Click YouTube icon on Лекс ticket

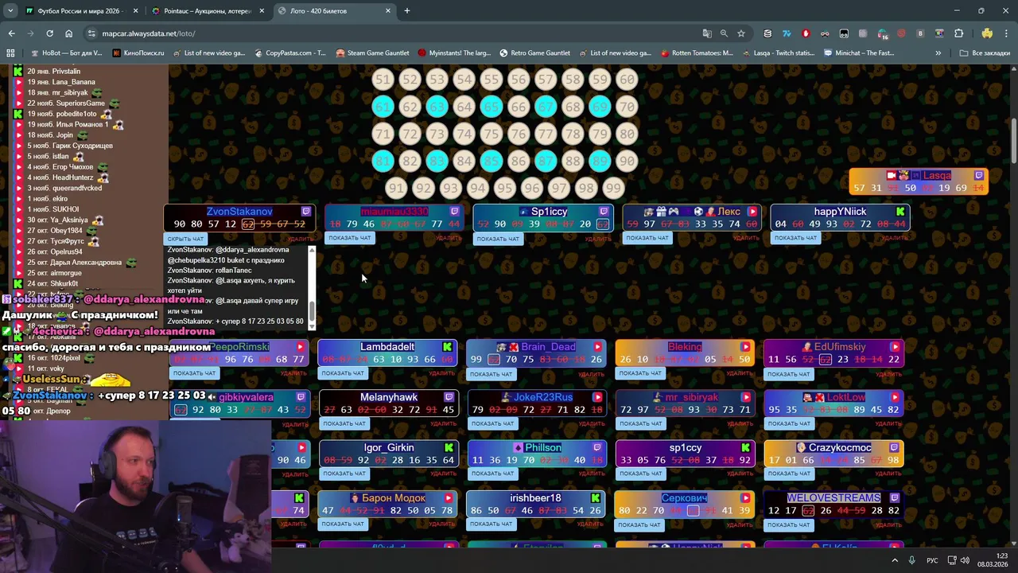click(x=752, y=212)
